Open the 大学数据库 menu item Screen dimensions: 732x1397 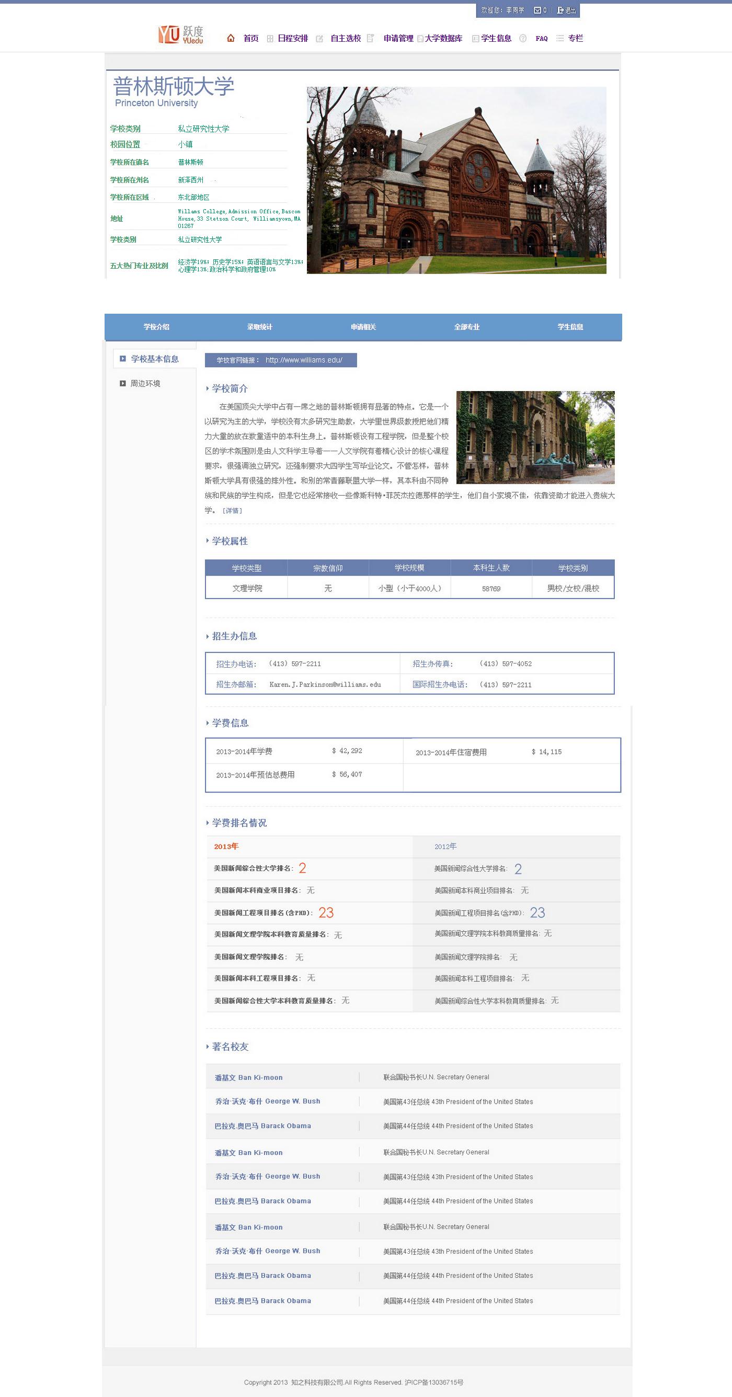pyautogui.click(x=443, y=39)
